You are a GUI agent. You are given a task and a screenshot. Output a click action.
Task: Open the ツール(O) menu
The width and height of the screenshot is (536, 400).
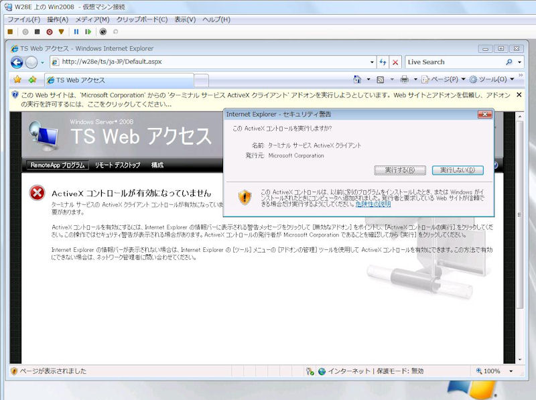[x=492, y=79]
